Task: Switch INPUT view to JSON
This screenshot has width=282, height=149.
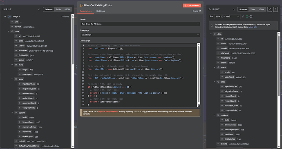Action: click(x=67, y=9)
